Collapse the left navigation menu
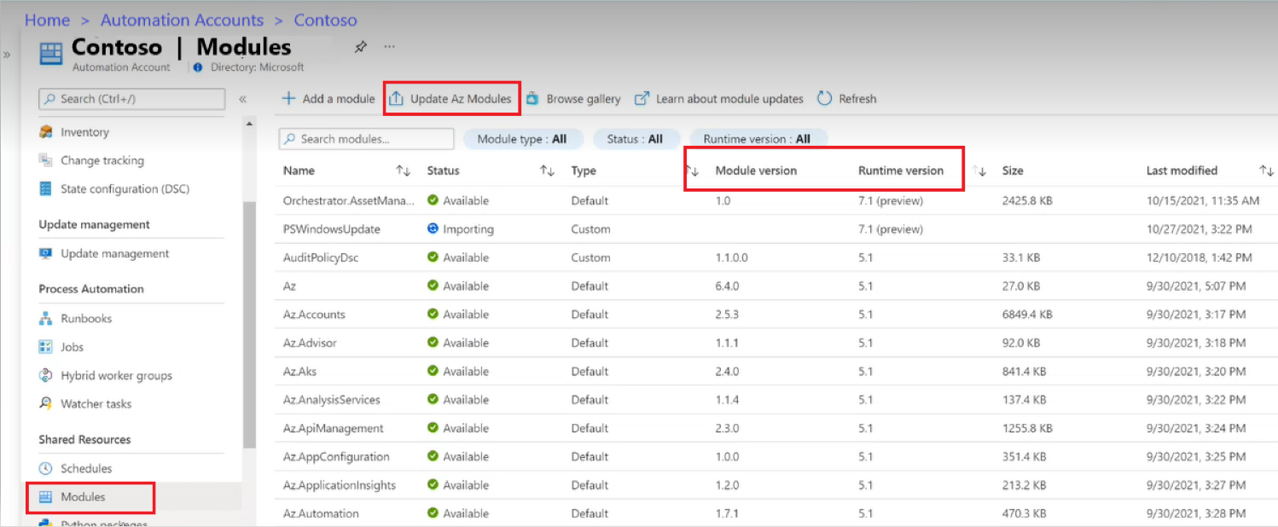This screenshot has width=1278, height=527. 242,99
